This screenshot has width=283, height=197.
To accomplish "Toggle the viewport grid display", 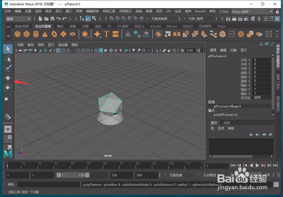I will click(58, 50).
